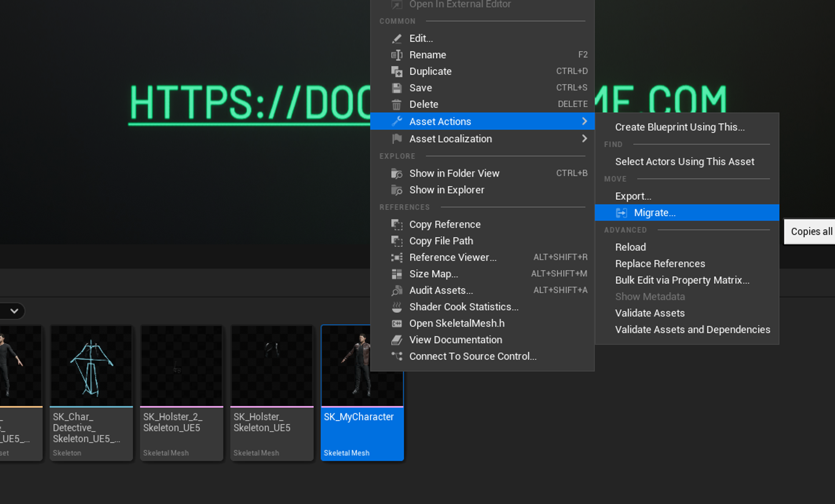The width and height of the screenshot is (835, 504).
Task: Open the dropdown chevron above asset thumbnails
Action: 14,311
